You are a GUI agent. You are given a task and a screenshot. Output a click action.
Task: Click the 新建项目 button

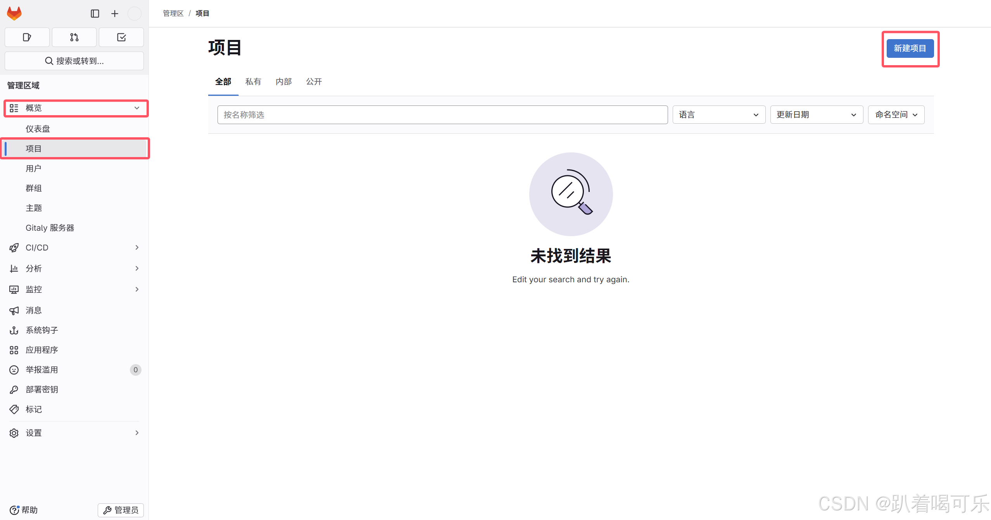click(x=910, y=48)
